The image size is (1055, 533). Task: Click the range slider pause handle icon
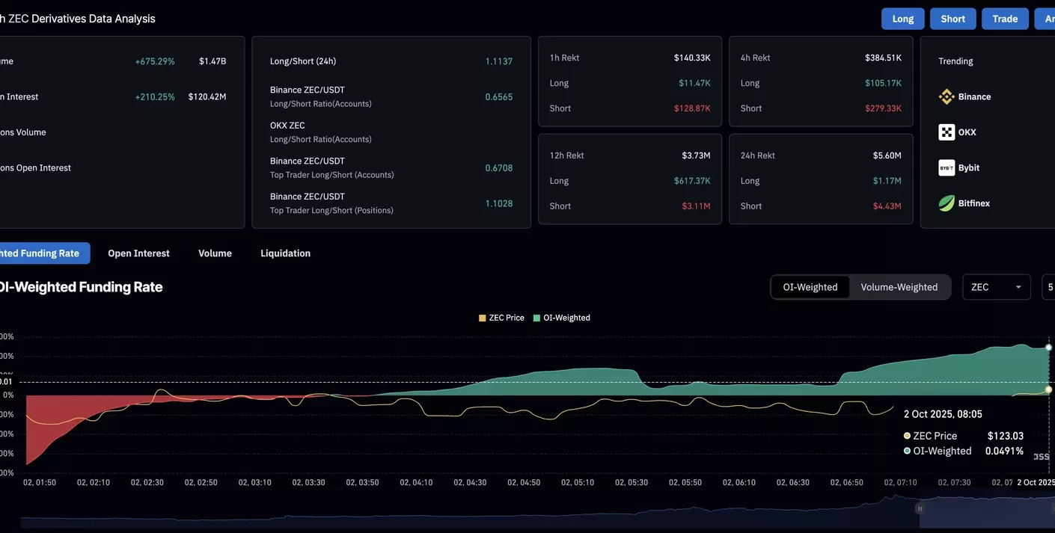click(x=920, y=508)
